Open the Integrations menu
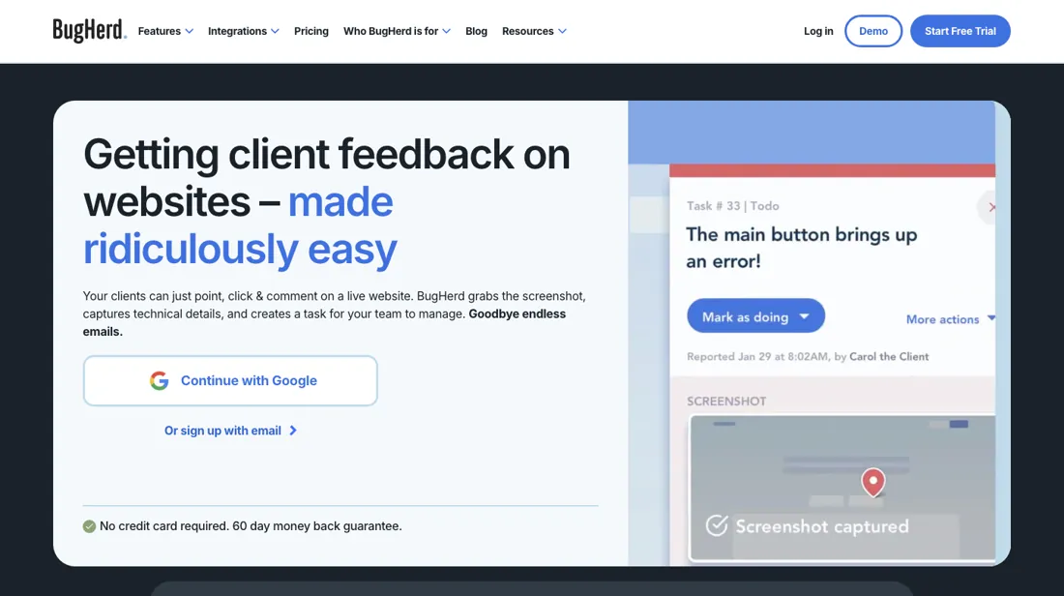This screenshot has height=596, width=1064. [x=244, y=31]
